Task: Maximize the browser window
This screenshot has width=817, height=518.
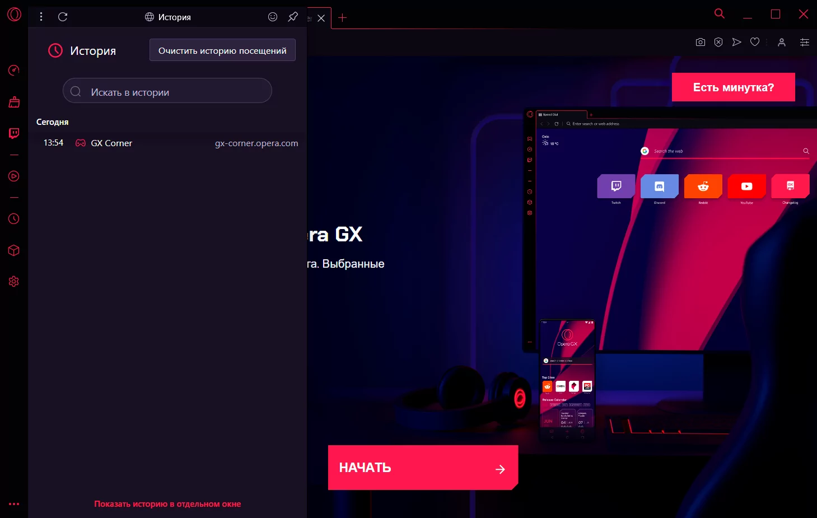Action: [x=776, y=14]
